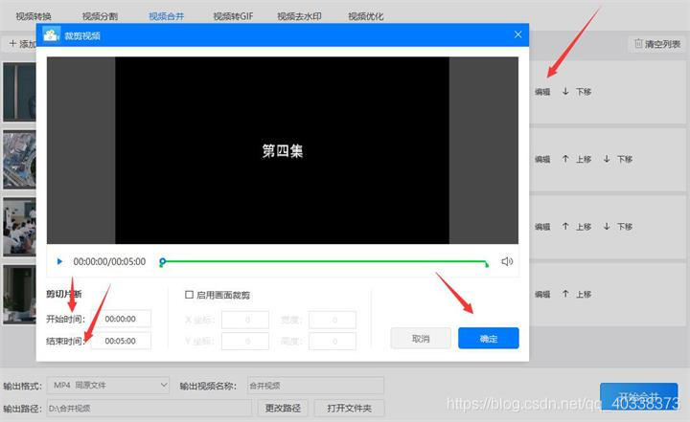
Task: Cancel with the 取消 button
Action: [421, 339]
